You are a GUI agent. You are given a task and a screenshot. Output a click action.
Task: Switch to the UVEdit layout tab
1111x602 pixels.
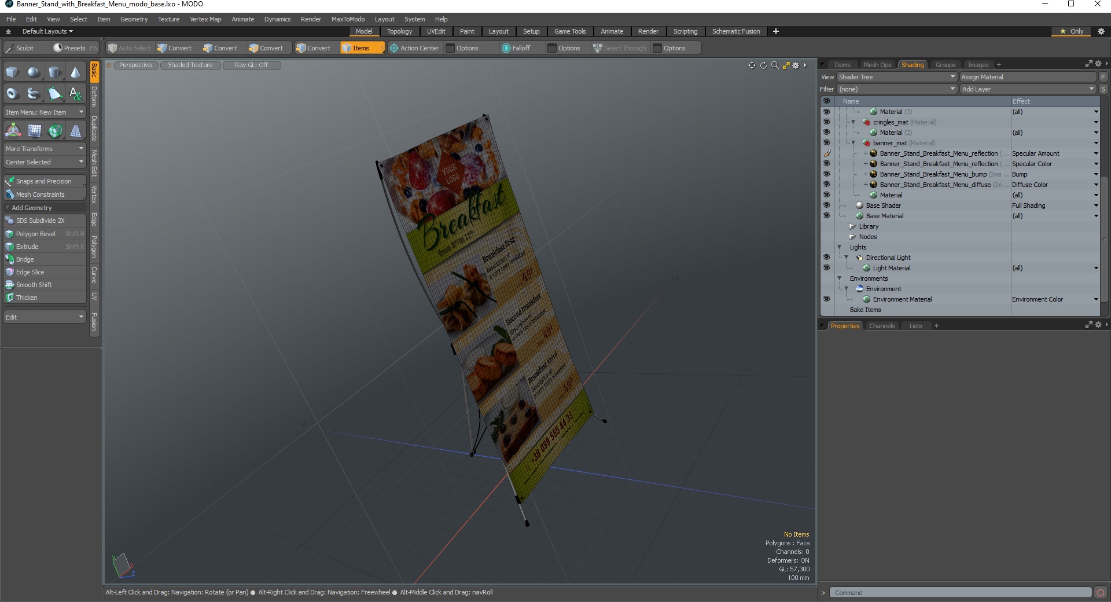pyautogui.click(x=436, y=31)
